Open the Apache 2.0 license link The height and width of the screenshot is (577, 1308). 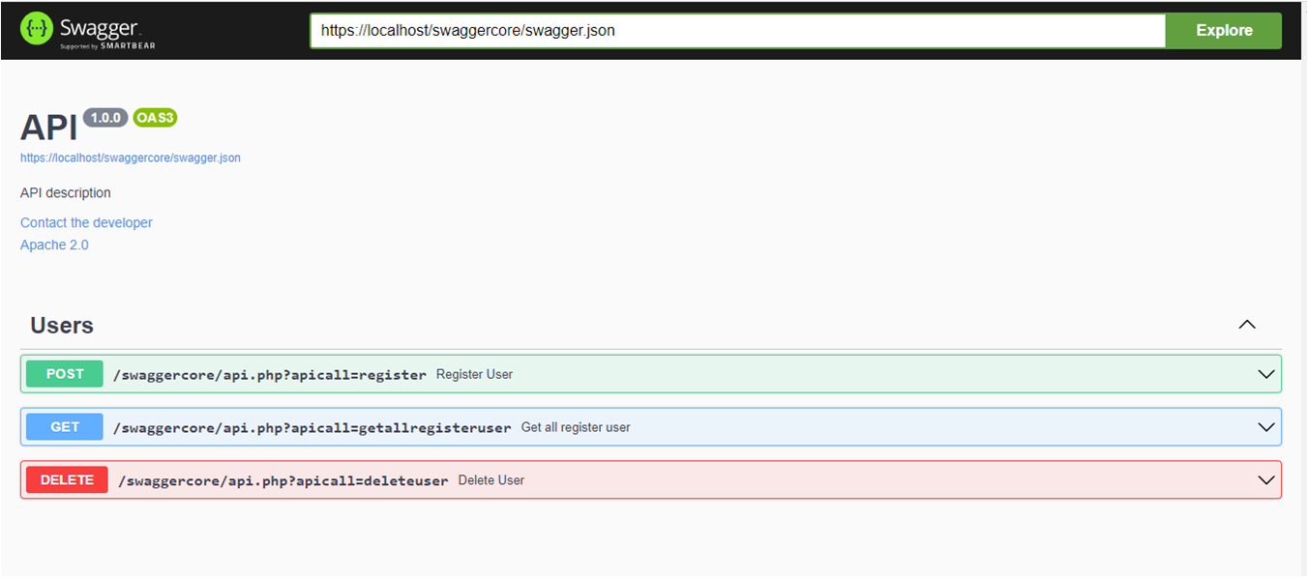coord(54,245)
